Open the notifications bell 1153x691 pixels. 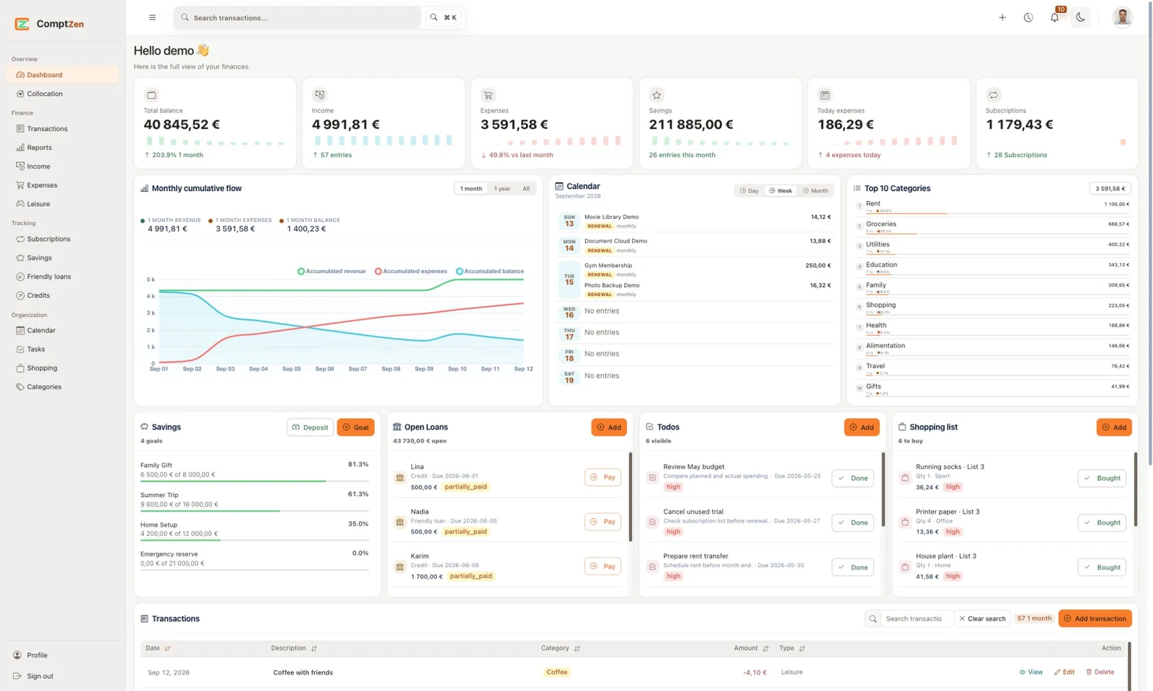(1054, 17)
